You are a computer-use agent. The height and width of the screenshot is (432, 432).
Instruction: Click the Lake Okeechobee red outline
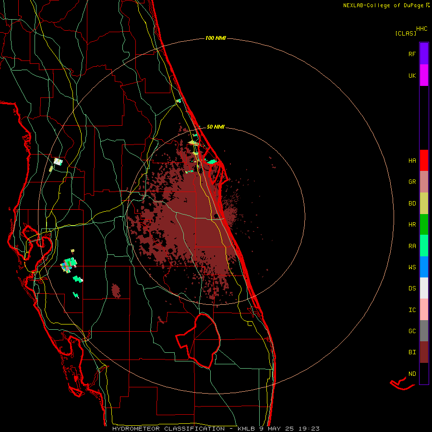click(x=198, y=341)
